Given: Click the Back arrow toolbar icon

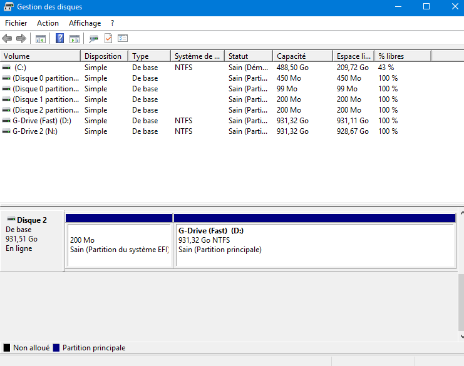Looking at the screenshot, I should (x=8, y=39).
